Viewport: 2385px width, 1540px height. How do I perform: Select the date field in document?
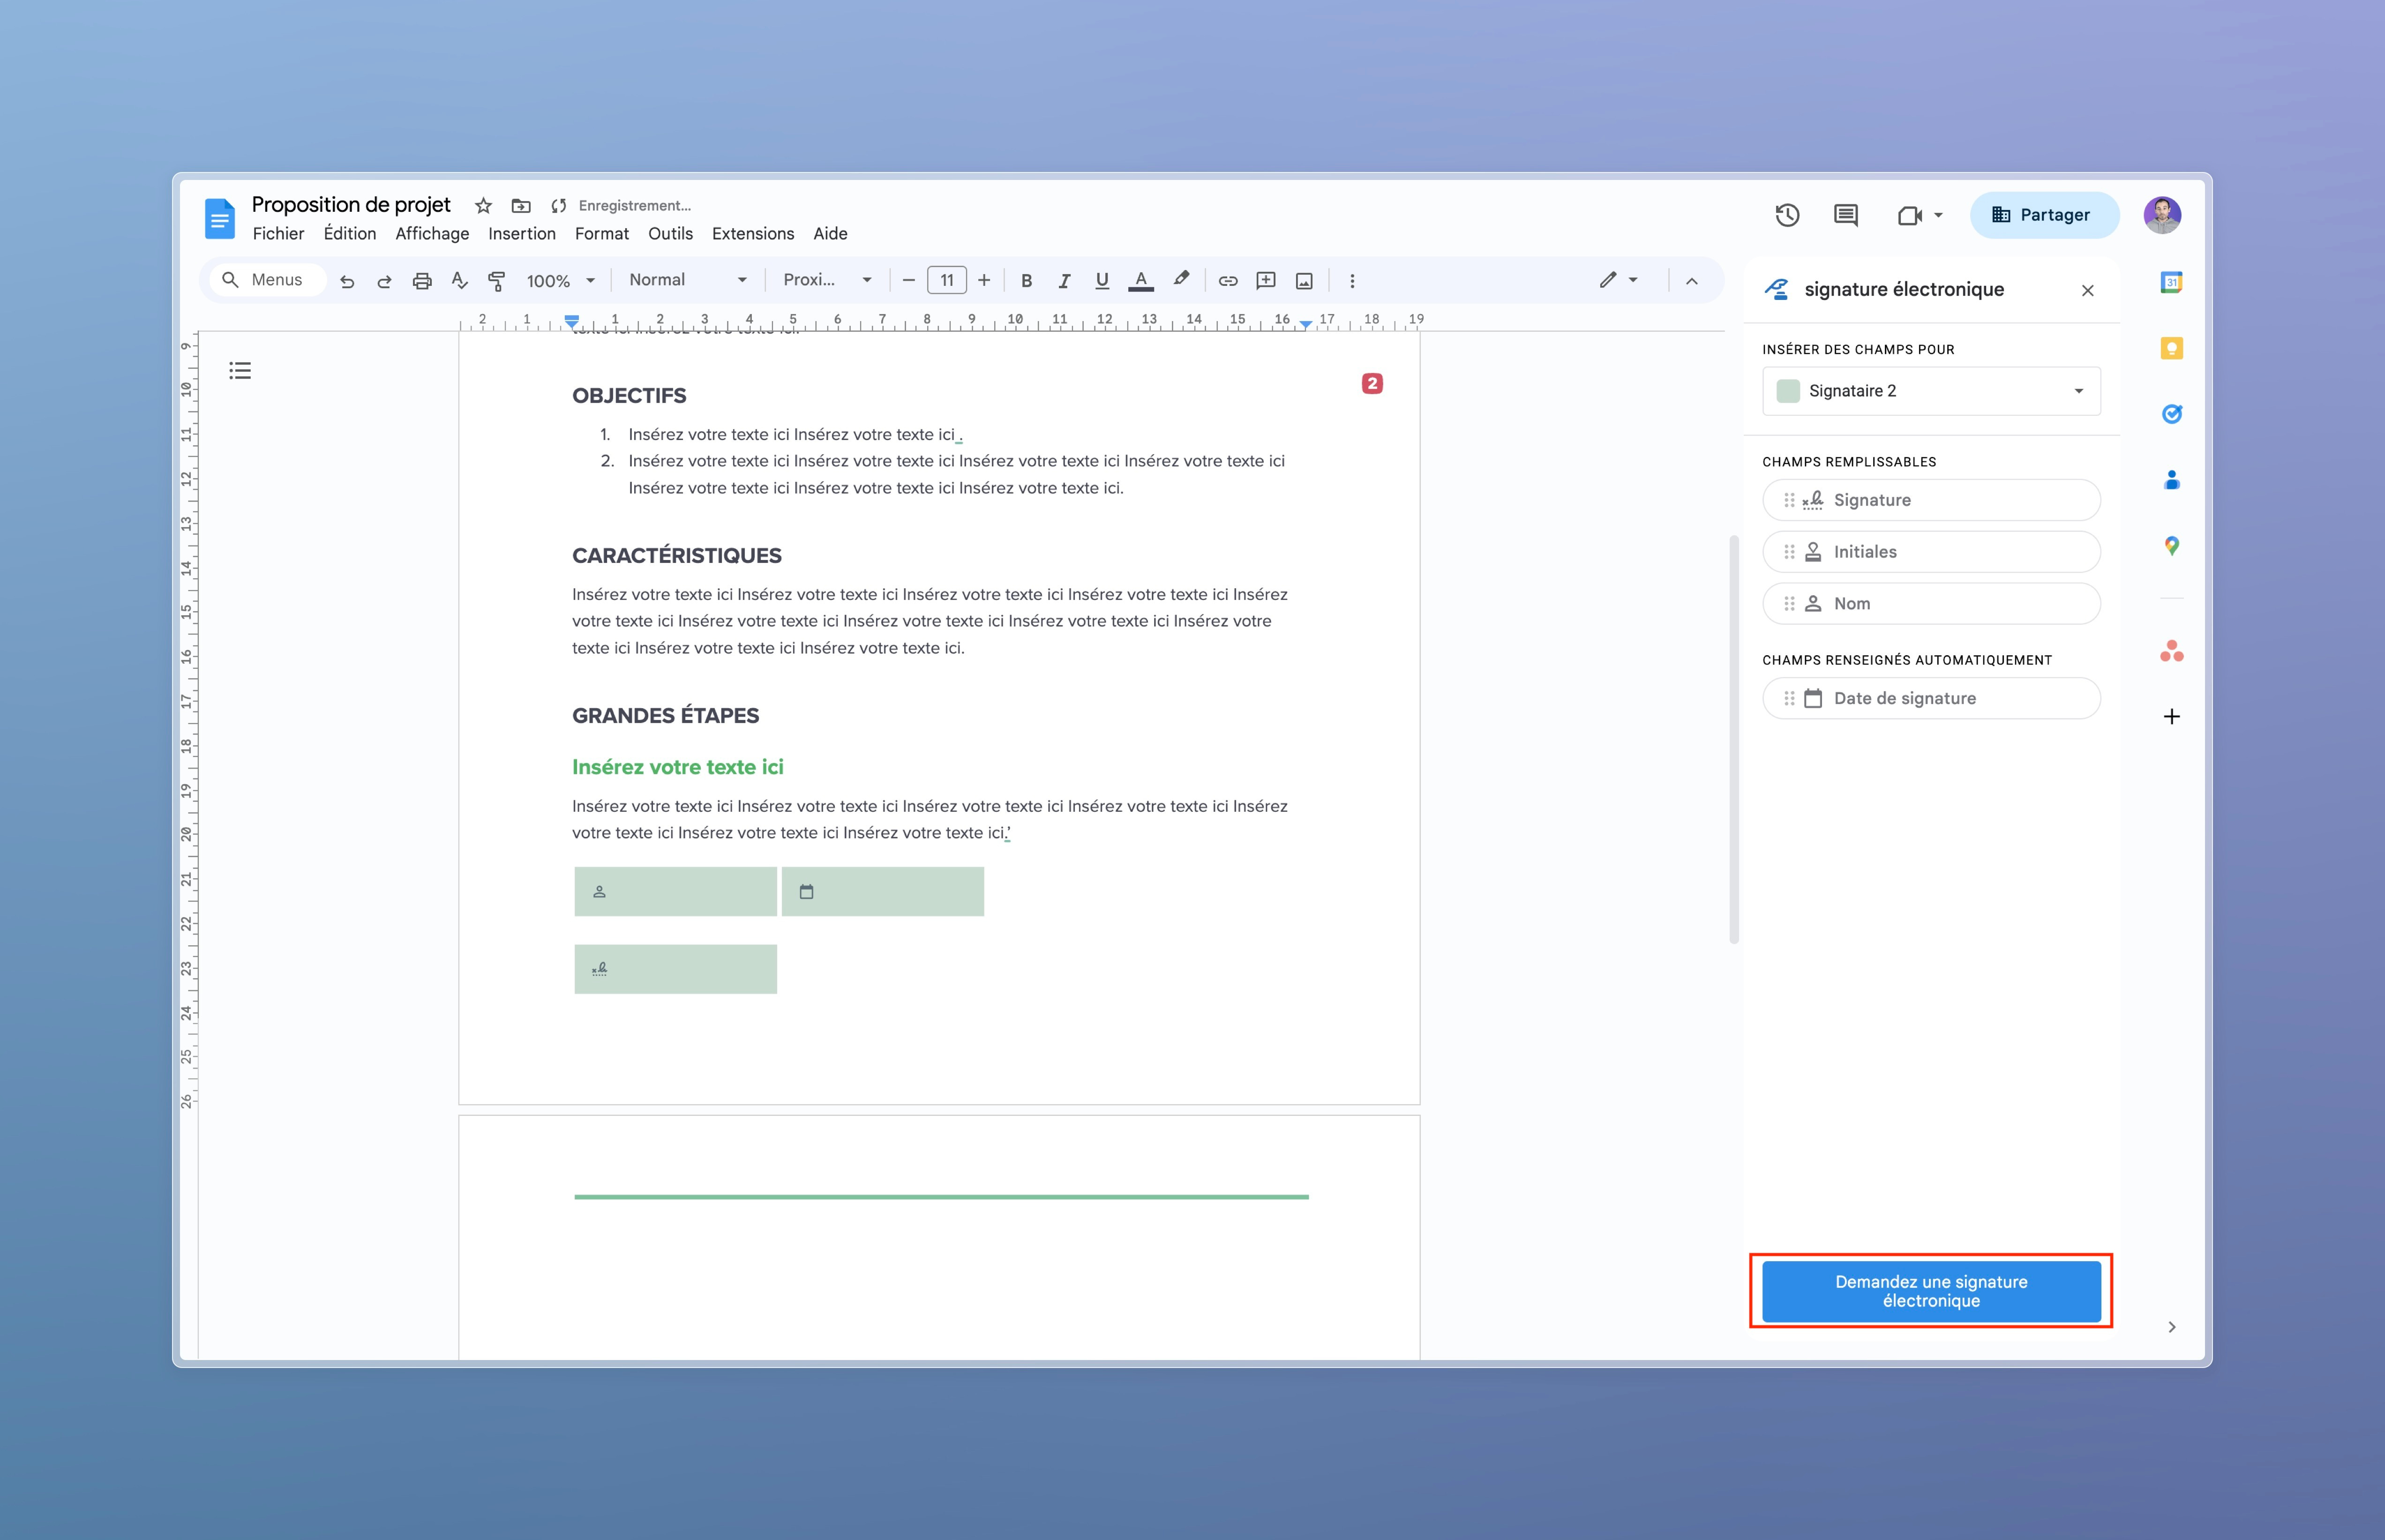pyautogui.click(x=882, y=891)
